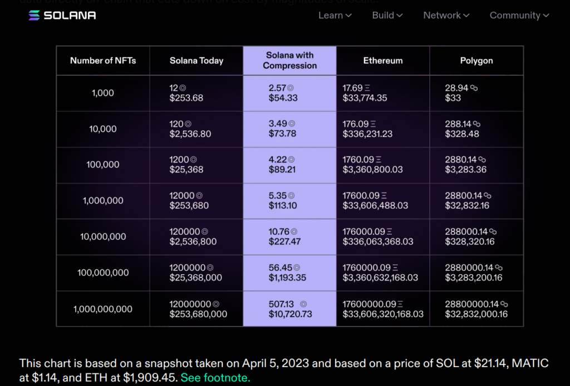Select the 1,000,000,000 NFTs row label
This screenshot has height=386, width=570.
click(103, 309)
